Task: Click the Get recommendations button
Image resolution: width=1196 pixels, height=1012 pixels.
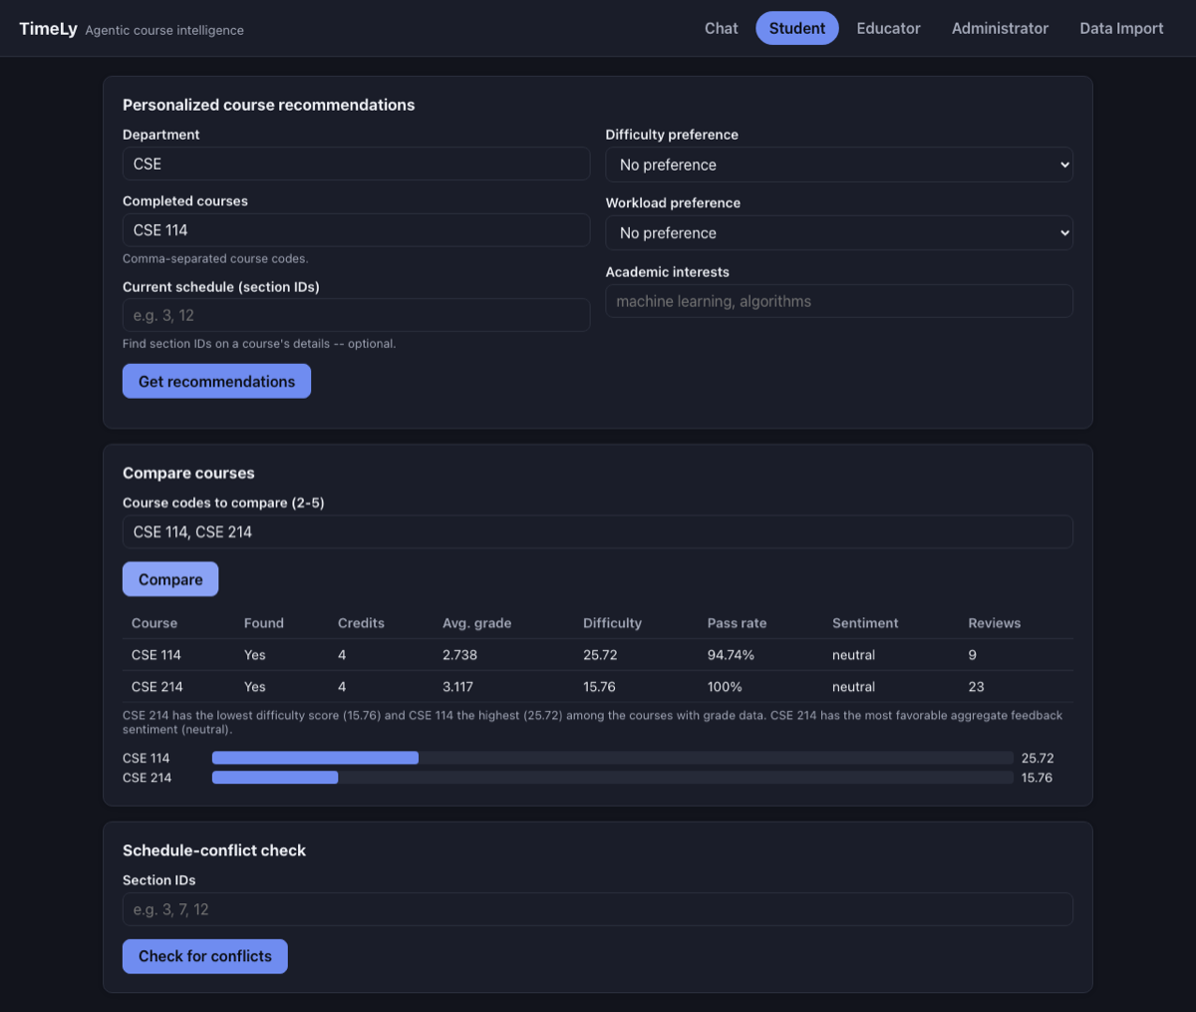Action: tap(216, 381)
